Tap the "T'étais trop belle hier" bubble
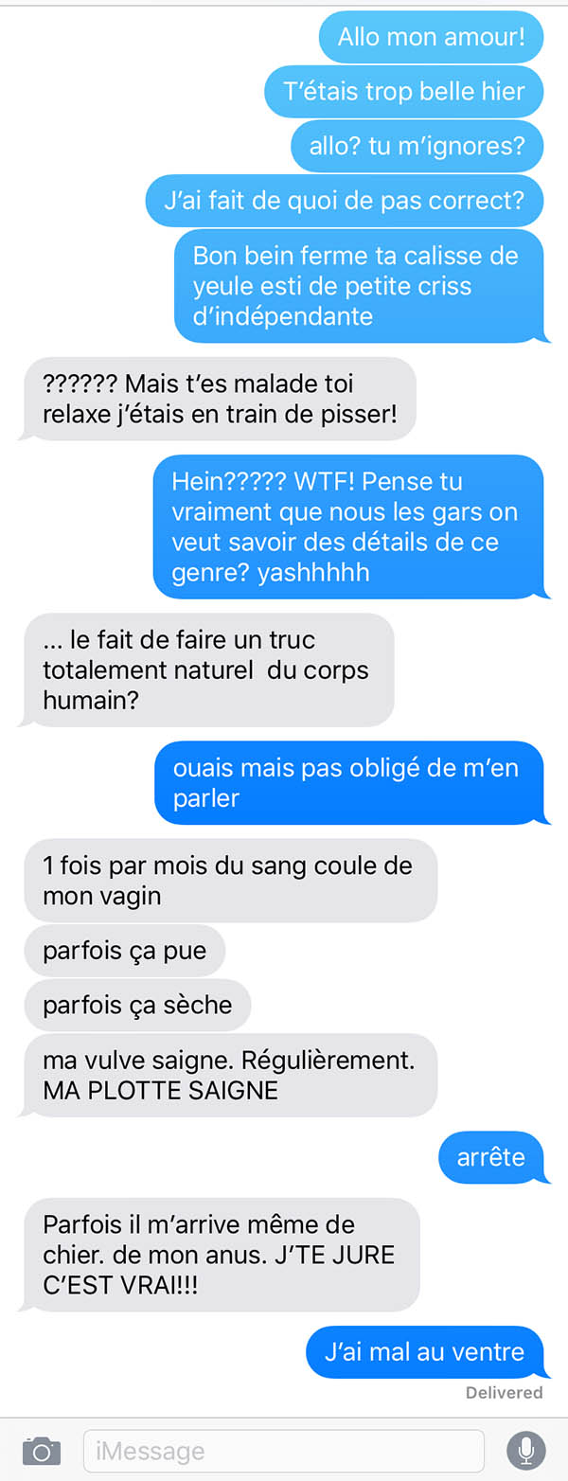Screen dimensions: 568x1481 [404, 92]
